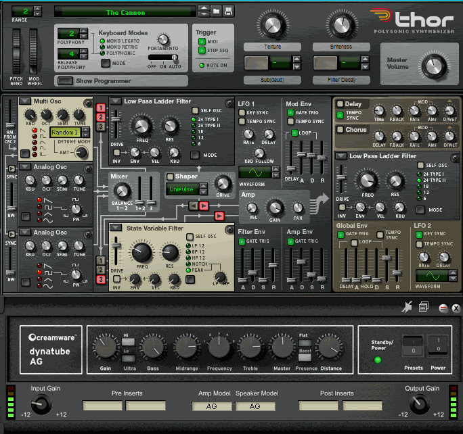Toggle the STEP SEQ trigger button

coord(202,51)
